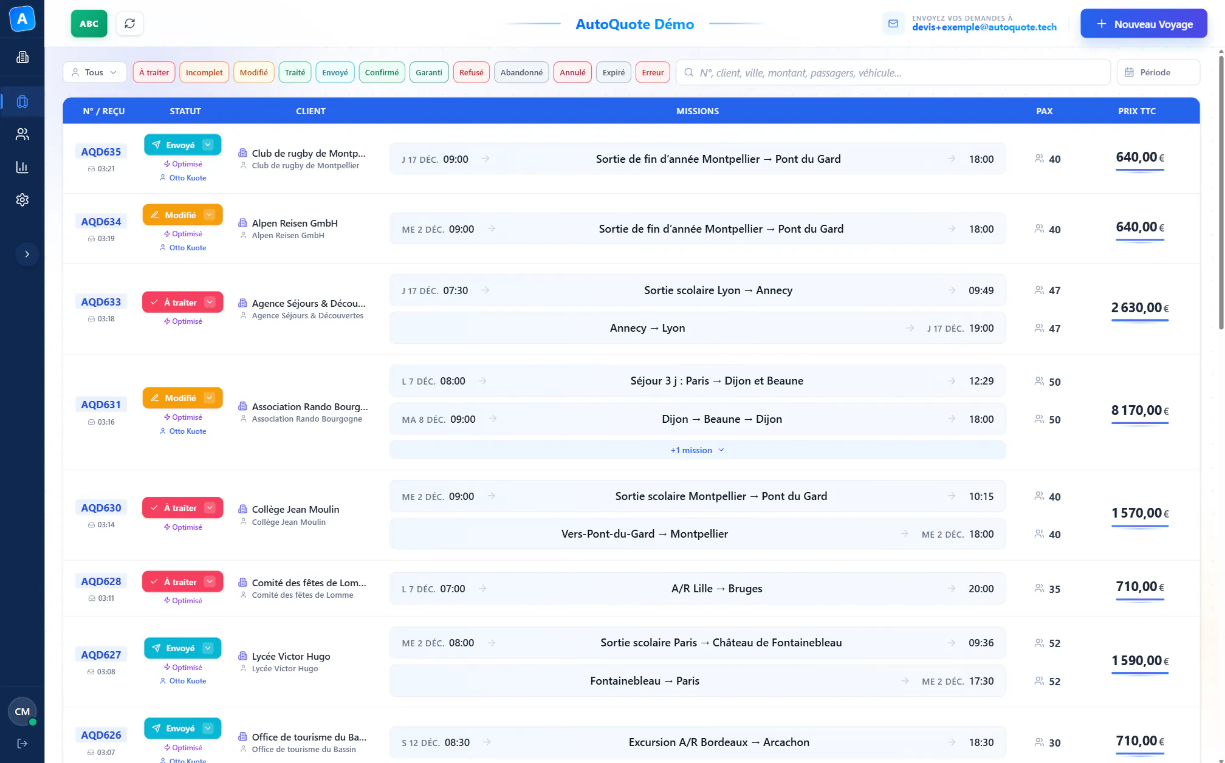
Task: Click the price 8 170,00 €
Action: pos(1140,411)
